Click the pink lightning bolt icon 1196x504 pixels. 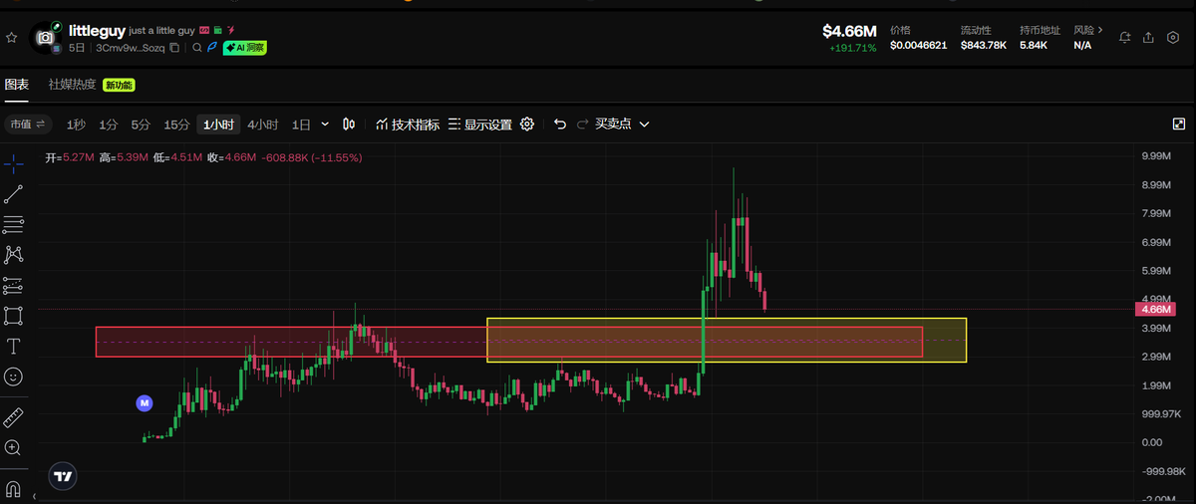pyautogui.click(x=231, y=31)
